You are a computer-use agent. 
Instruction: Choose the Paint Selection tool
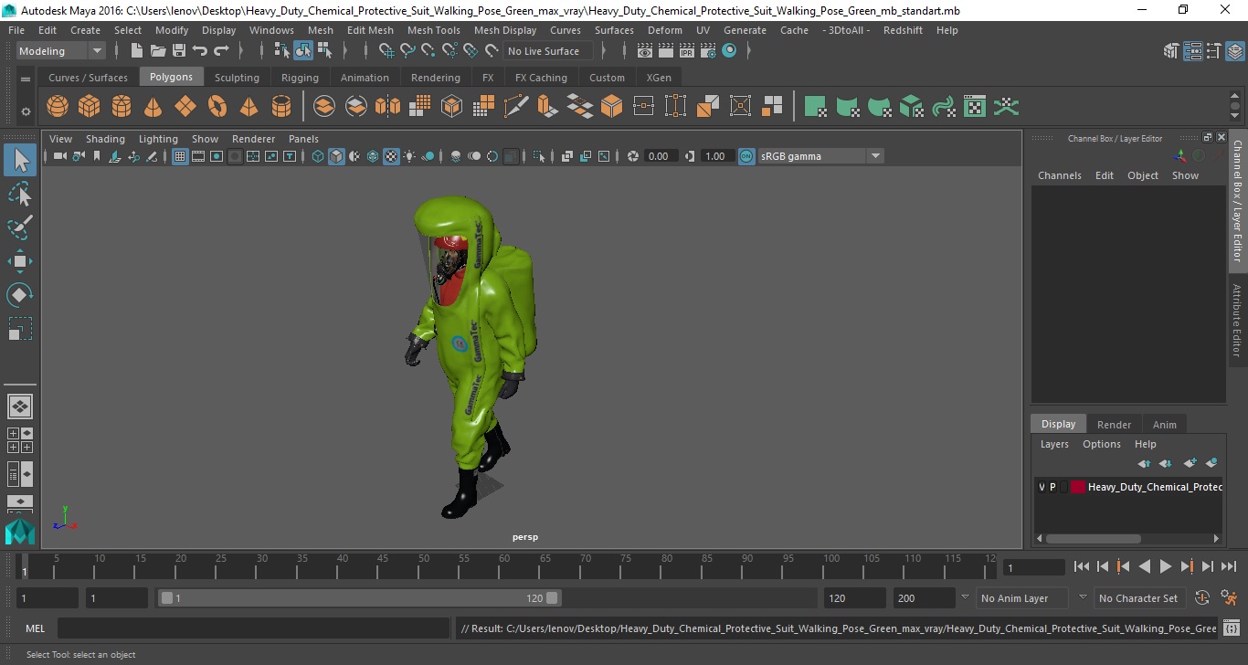(20, 227)
